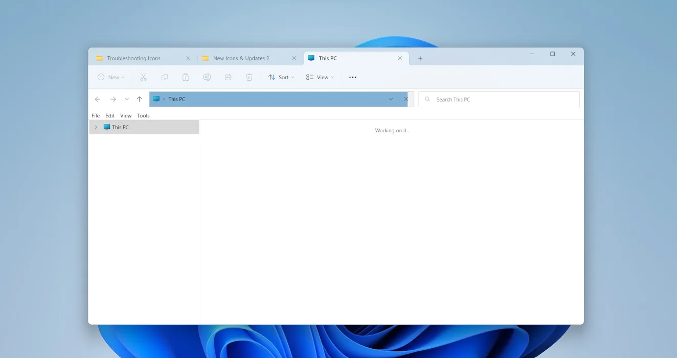This screenshot has height=358, width=677.
Task: Click the Paste clipboard icon
Action: (x=186, y=77)
